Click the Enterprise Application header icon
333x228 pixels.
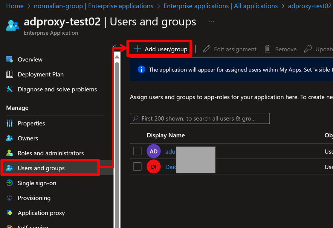[x=13, y=25]
